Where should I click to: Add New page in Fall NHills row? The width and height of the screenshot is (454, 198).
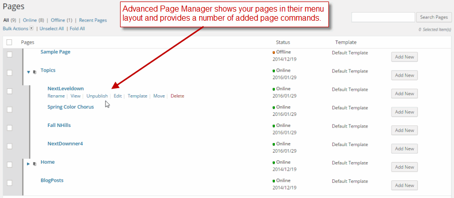[x=405, y=130]
